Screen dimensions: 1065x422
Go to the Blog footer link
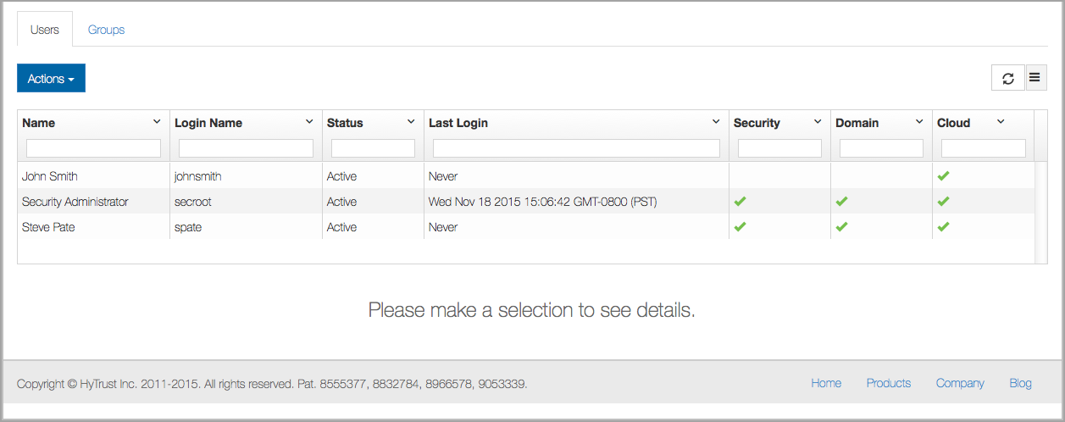point(1020,383)
